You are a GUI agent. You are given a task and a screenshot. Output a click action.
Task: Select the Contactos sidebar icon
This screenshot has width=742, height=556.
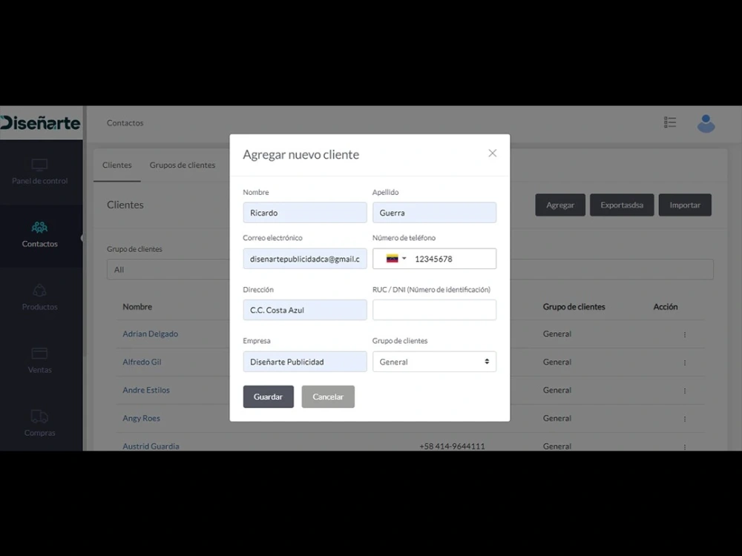(40, 228)
